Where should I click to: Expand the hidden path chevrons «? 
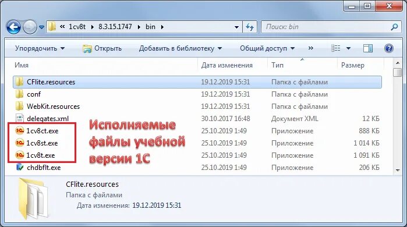[62, 26]
